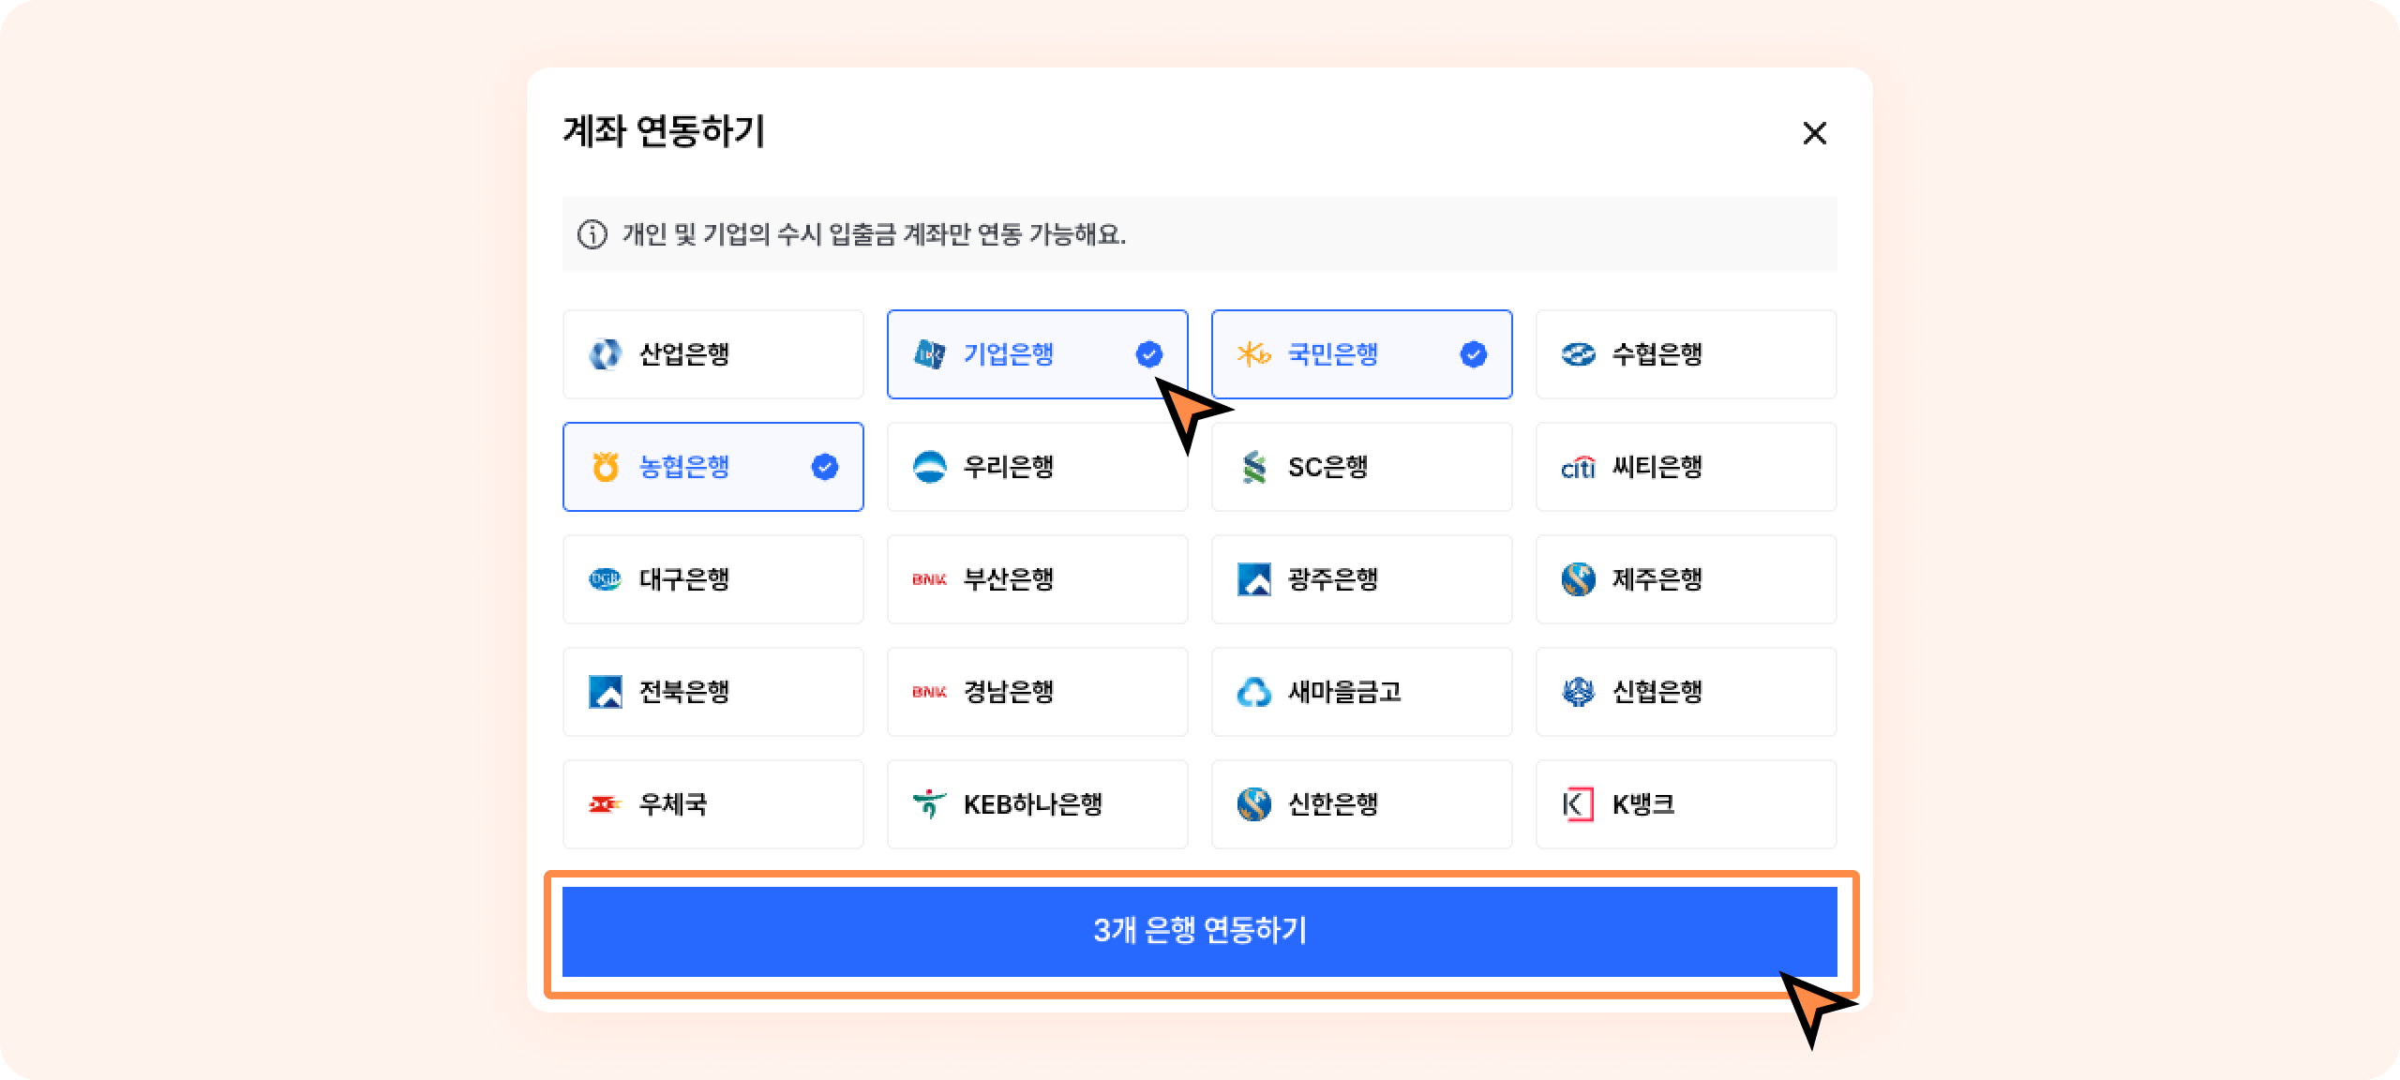The height and width of the screenshot is (1080, 2400).
Task: Click the citi 씨티은행 logo icon
Action: (x=1578, y=467)
